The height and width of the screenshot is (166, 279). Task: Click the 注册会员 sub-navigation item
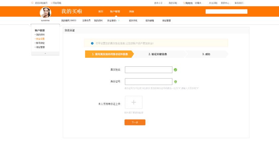[86, 21]
